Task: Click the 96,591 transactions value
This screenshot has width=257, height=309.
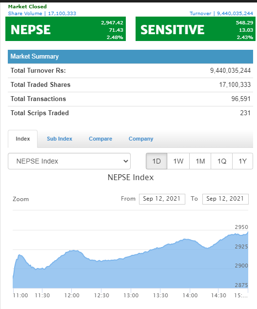Action: pyautogui.click(x=241, y=99)
